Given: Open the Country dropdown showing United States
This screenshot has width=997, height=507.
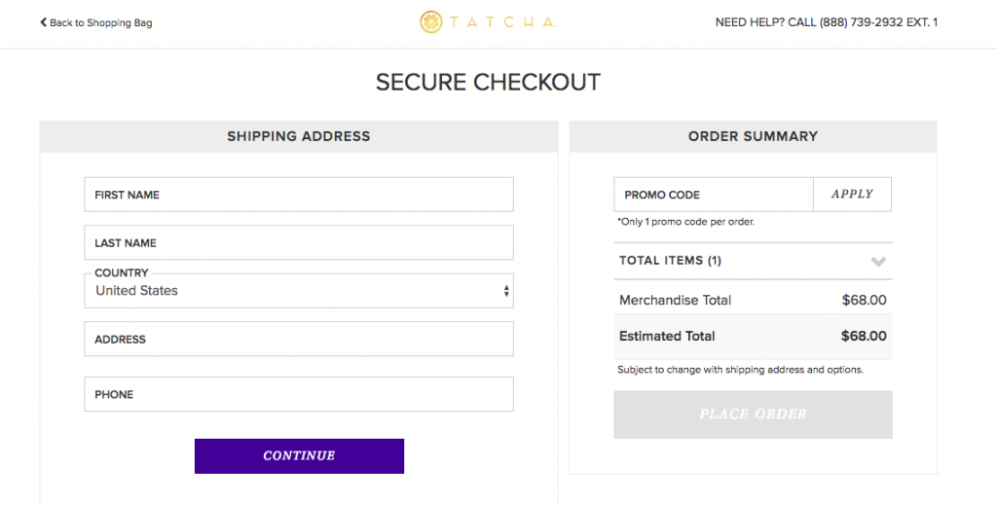Looking at the screenshot, I should click(x=298, y=291).
